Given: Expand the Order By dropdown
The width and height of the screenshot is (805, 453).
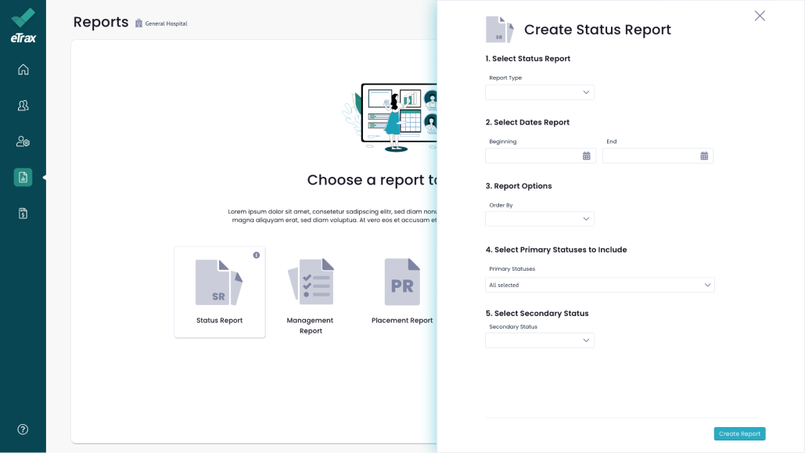Looking at the screenshot, I should pos(540,219).
